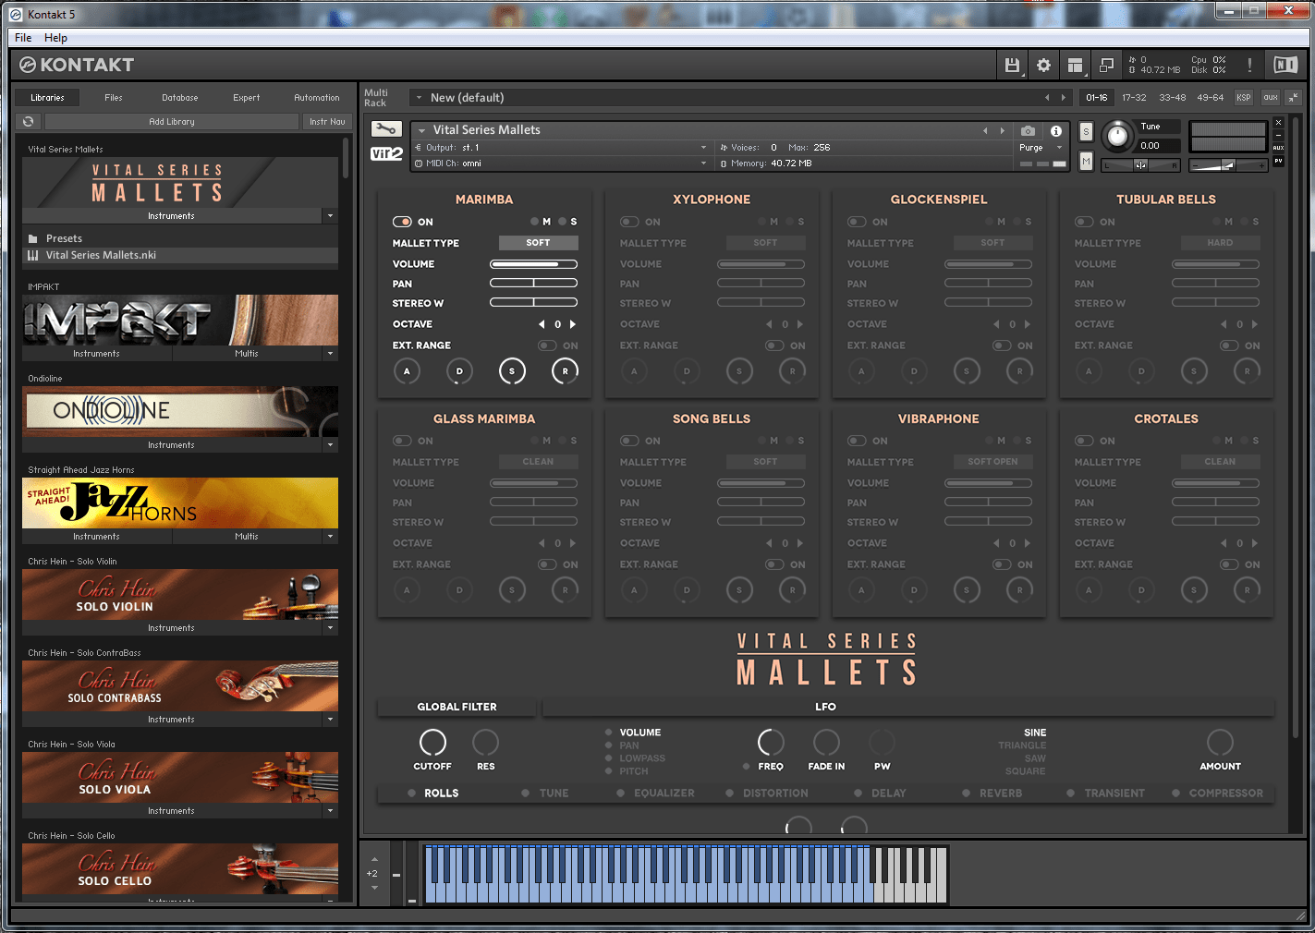Select Vital Series Mallets.nki file

(x=180, y=255)
